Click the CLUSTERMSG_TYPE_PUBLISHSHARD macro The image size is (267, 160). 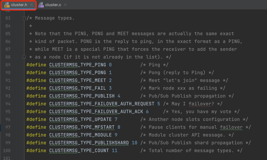point(89,143)
